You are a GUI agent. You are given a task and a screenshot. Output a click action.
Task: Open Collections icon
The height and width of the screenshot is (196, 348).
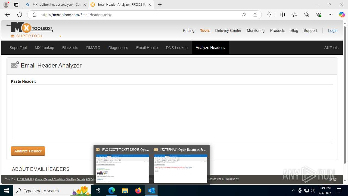[307, 15]
